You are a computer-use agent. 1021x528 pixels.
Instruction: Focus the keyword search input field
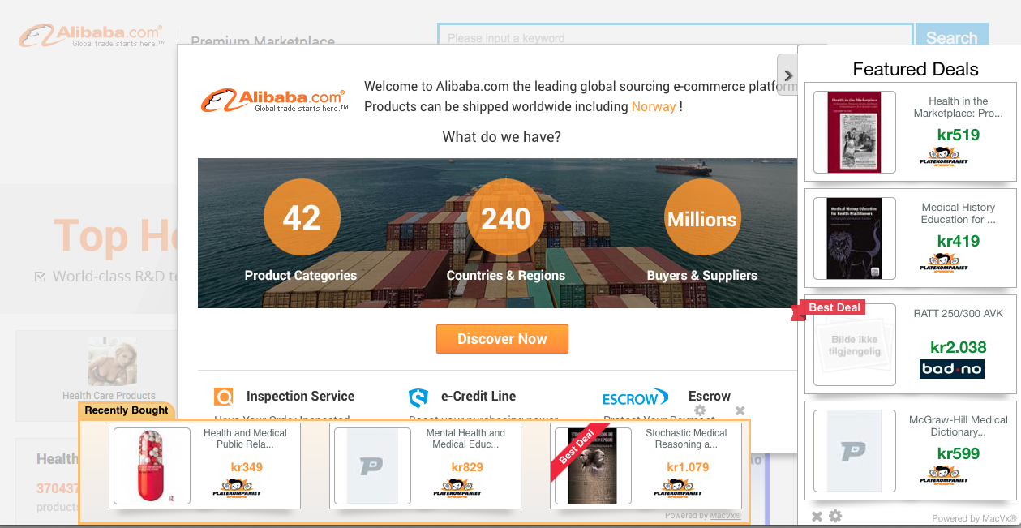pos(676,37)
